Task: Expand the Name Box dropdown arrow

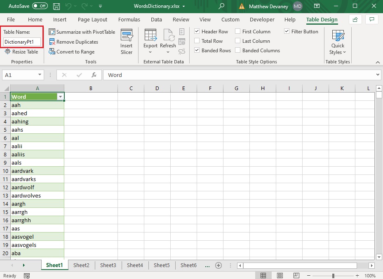Action: (40, 75)
